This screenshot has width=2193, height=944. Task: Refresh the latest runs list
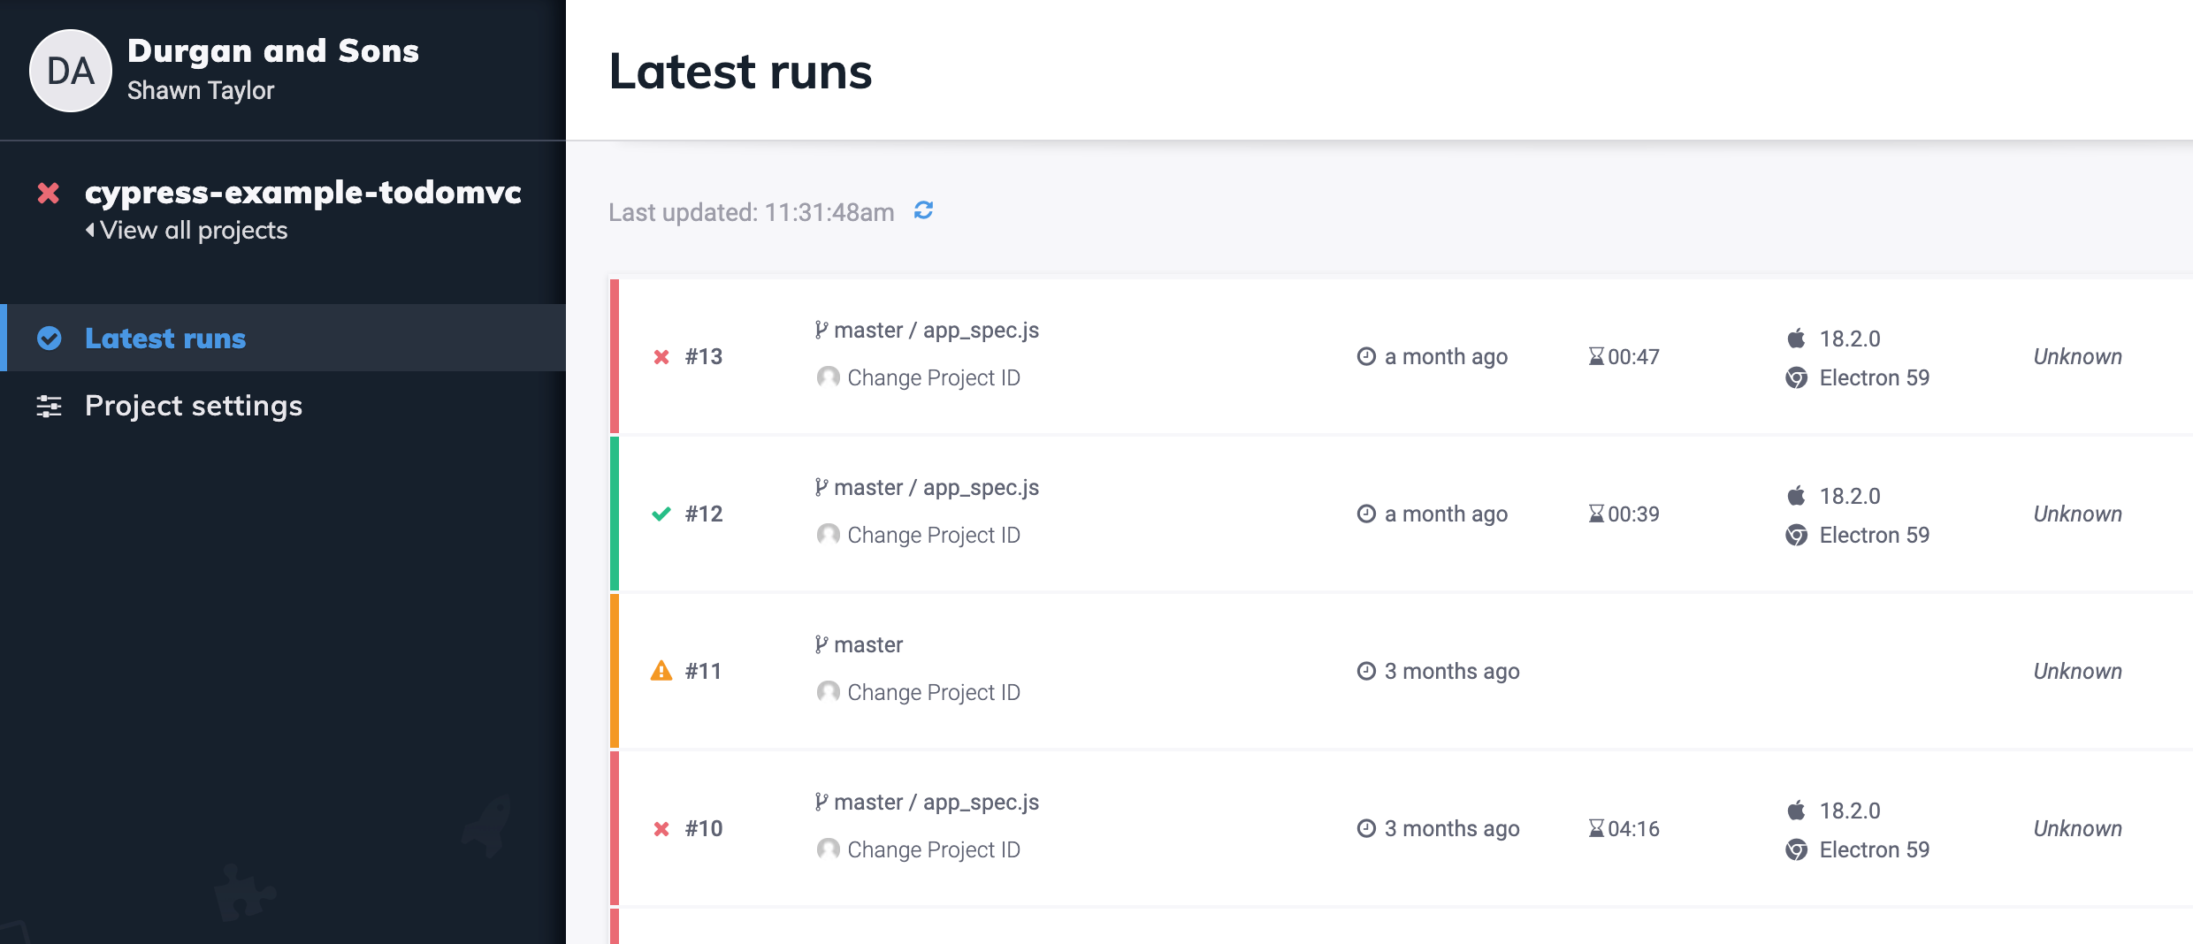point(924,212)
